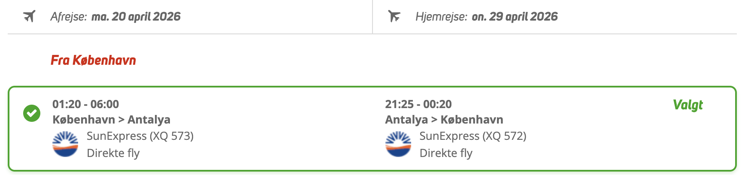Image resolution: width=745 pixels, height=175 pixels.
Task: Click the SunExpress (XQ 572) flight number
Action: 473,136
